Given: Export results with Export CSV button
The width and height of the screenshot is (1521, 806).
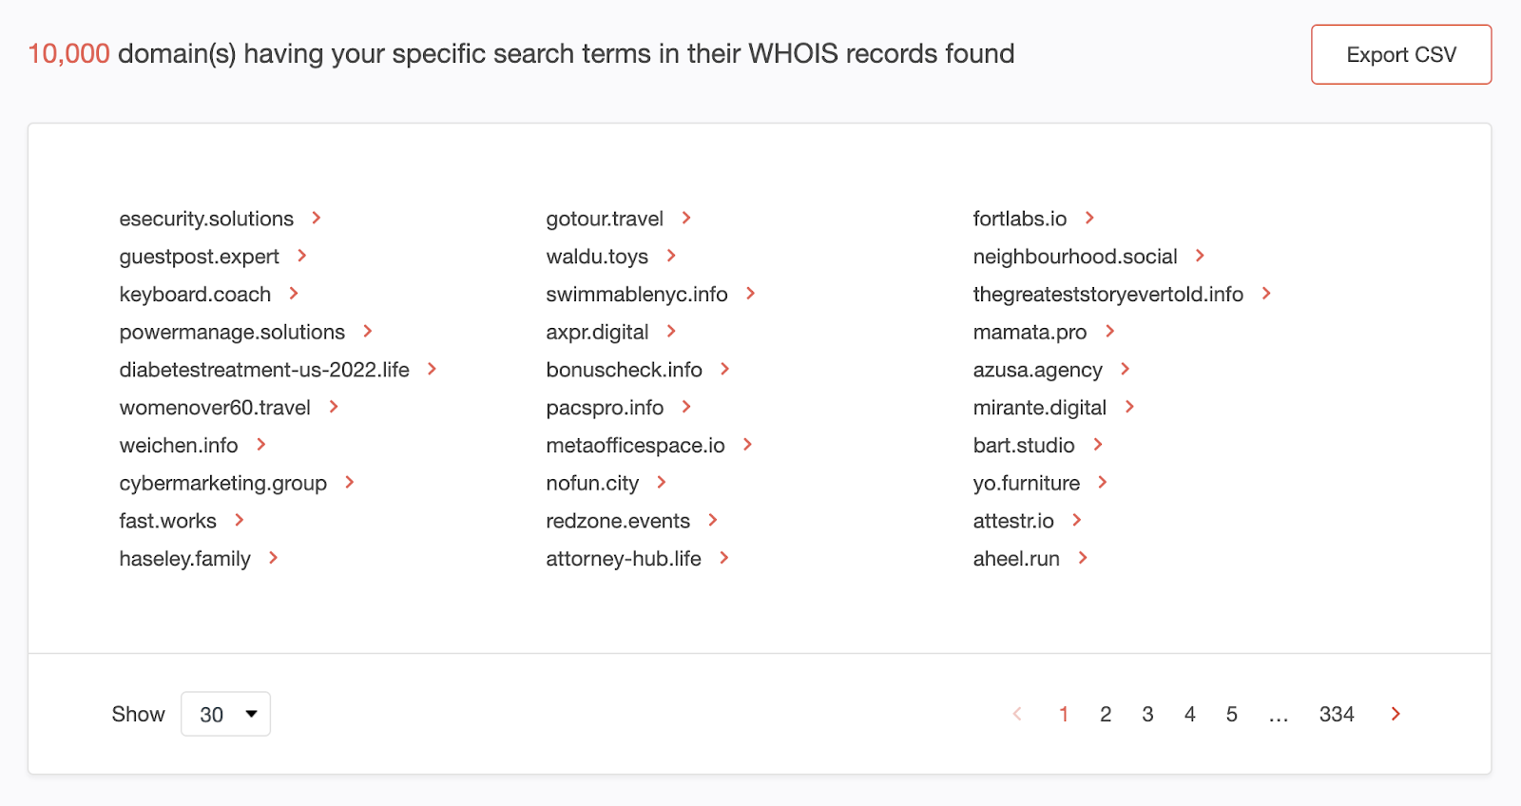Looking at the screenshot, I should pyautogui.click(x=1401, y=54).
